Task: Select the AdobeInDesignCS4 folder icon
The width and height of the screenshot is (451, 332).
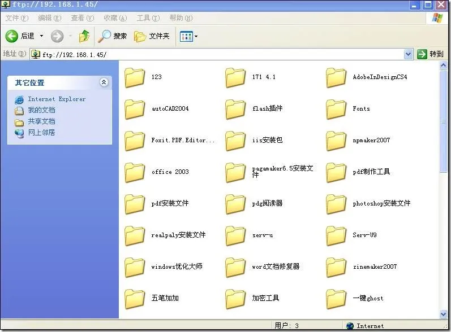Action: 336,77
